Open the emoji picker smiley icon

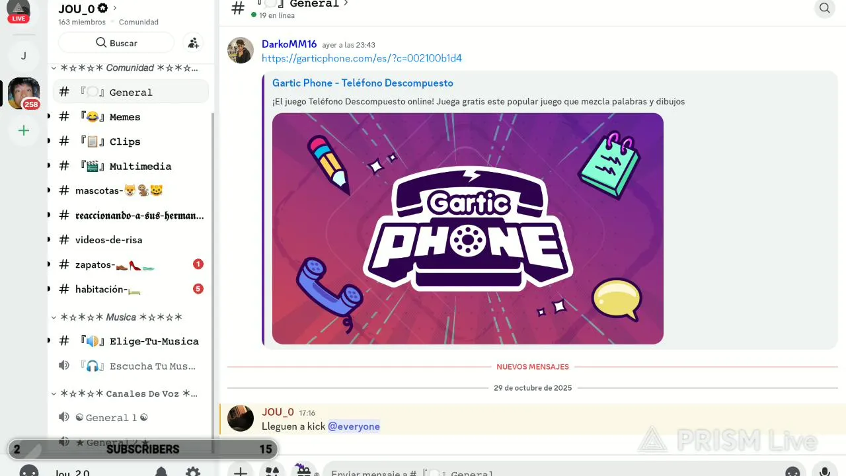[792, 472]
